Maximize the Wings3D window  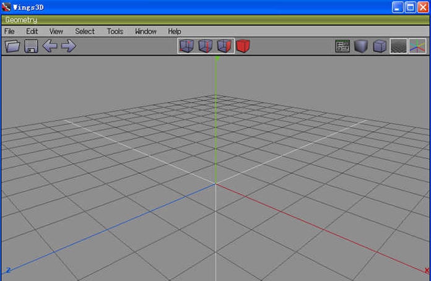[411, 7]
